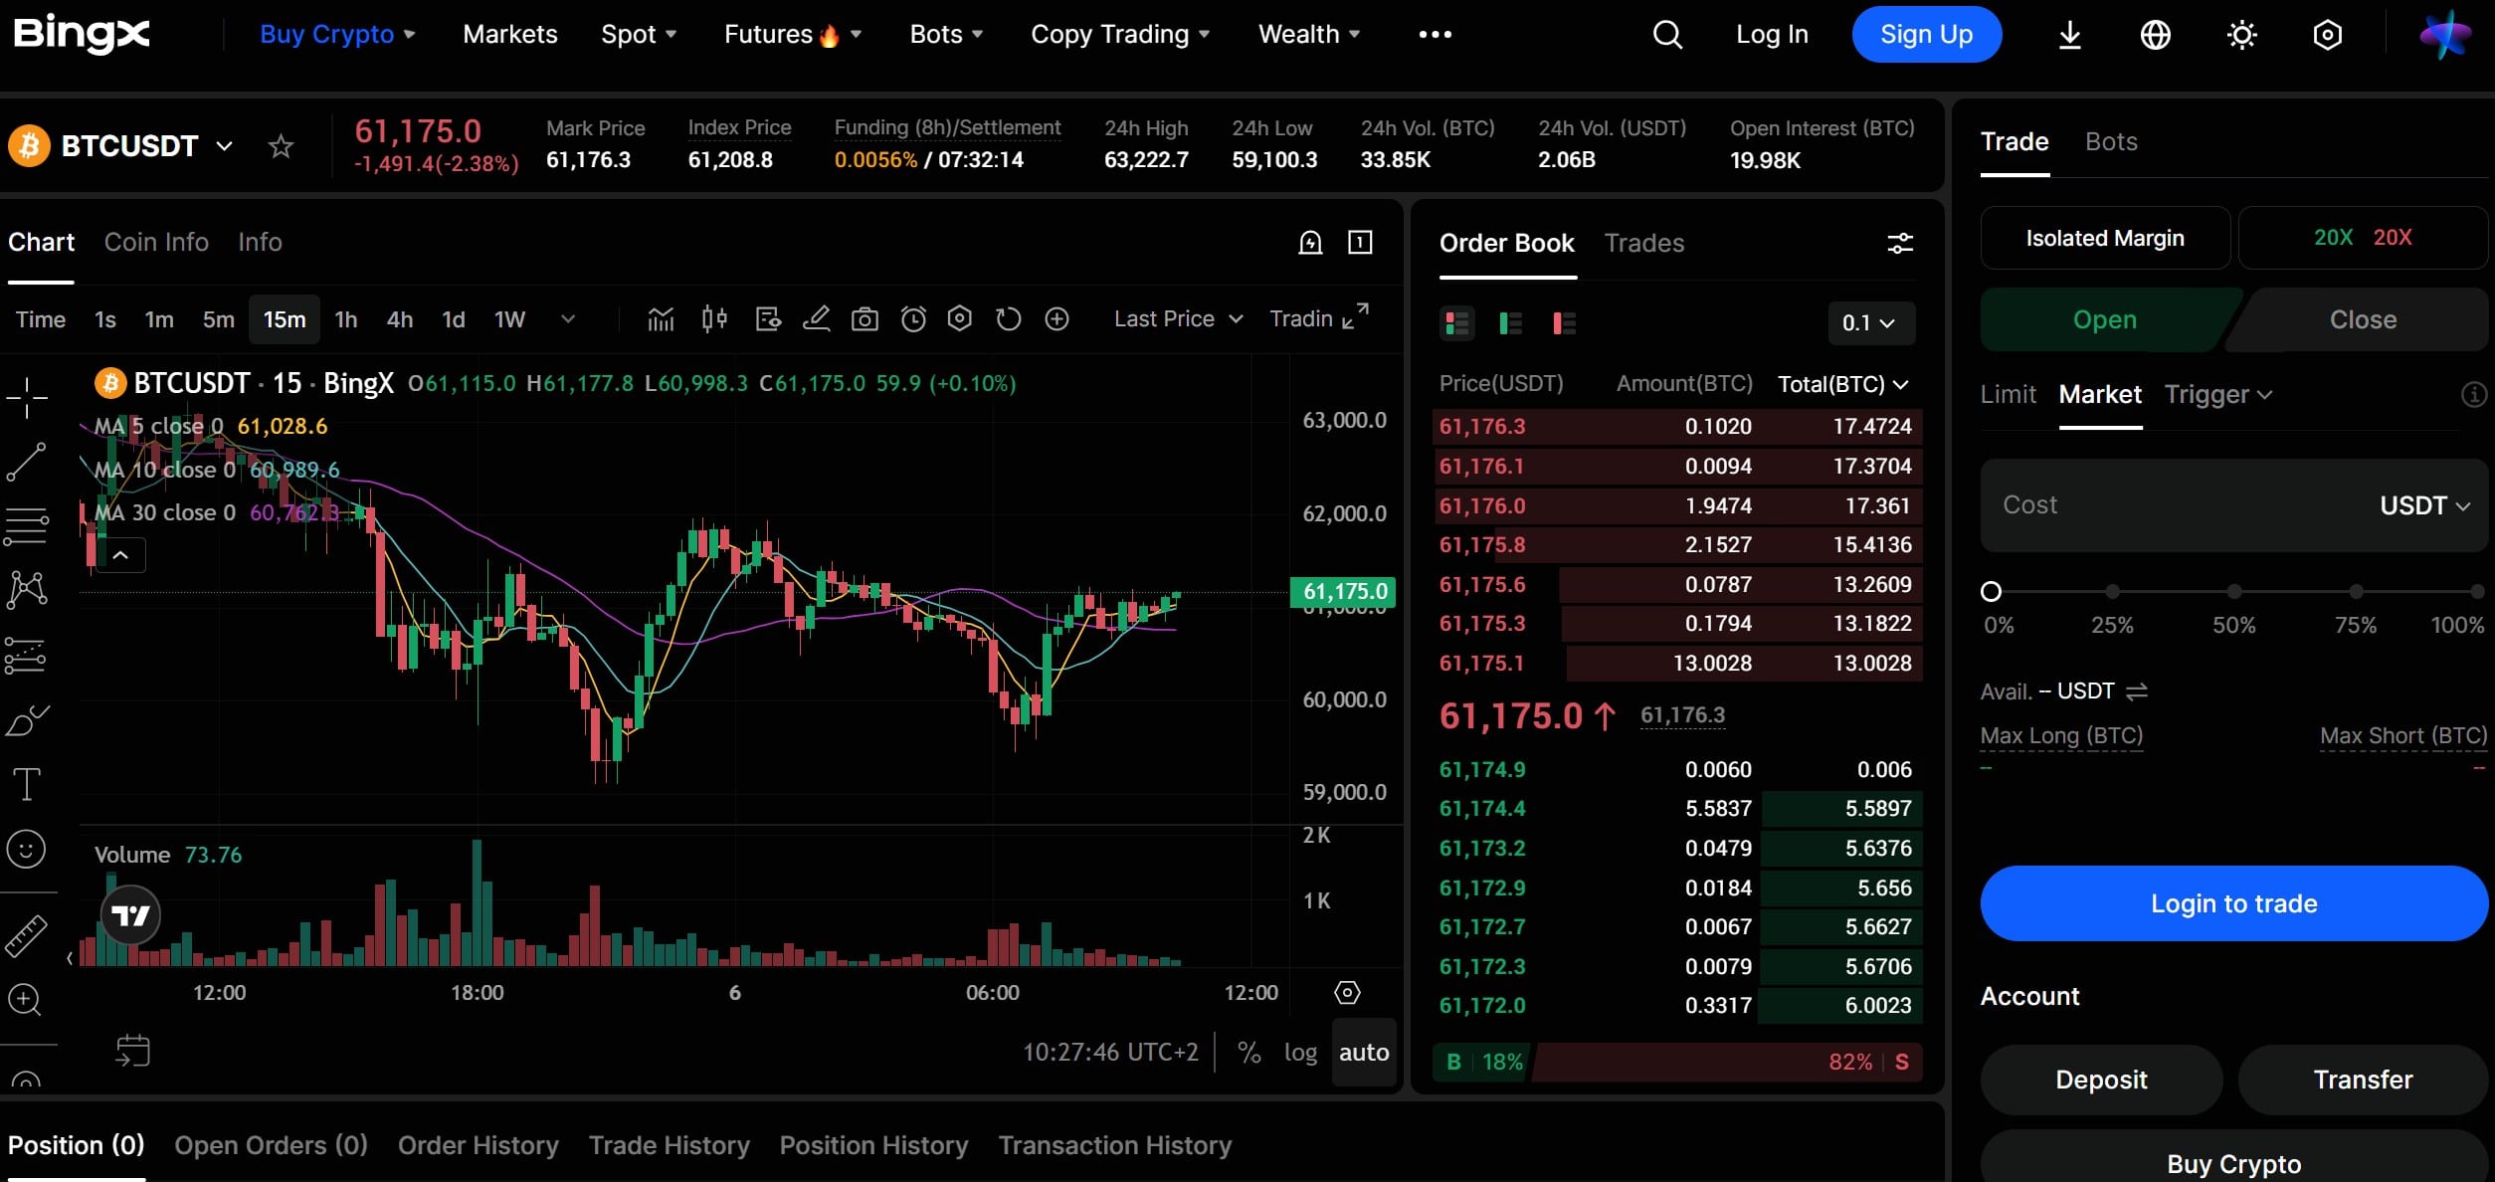Open the emoji icons tool
This screenshot has height=1182, width=2495.
tap(27, 849)
